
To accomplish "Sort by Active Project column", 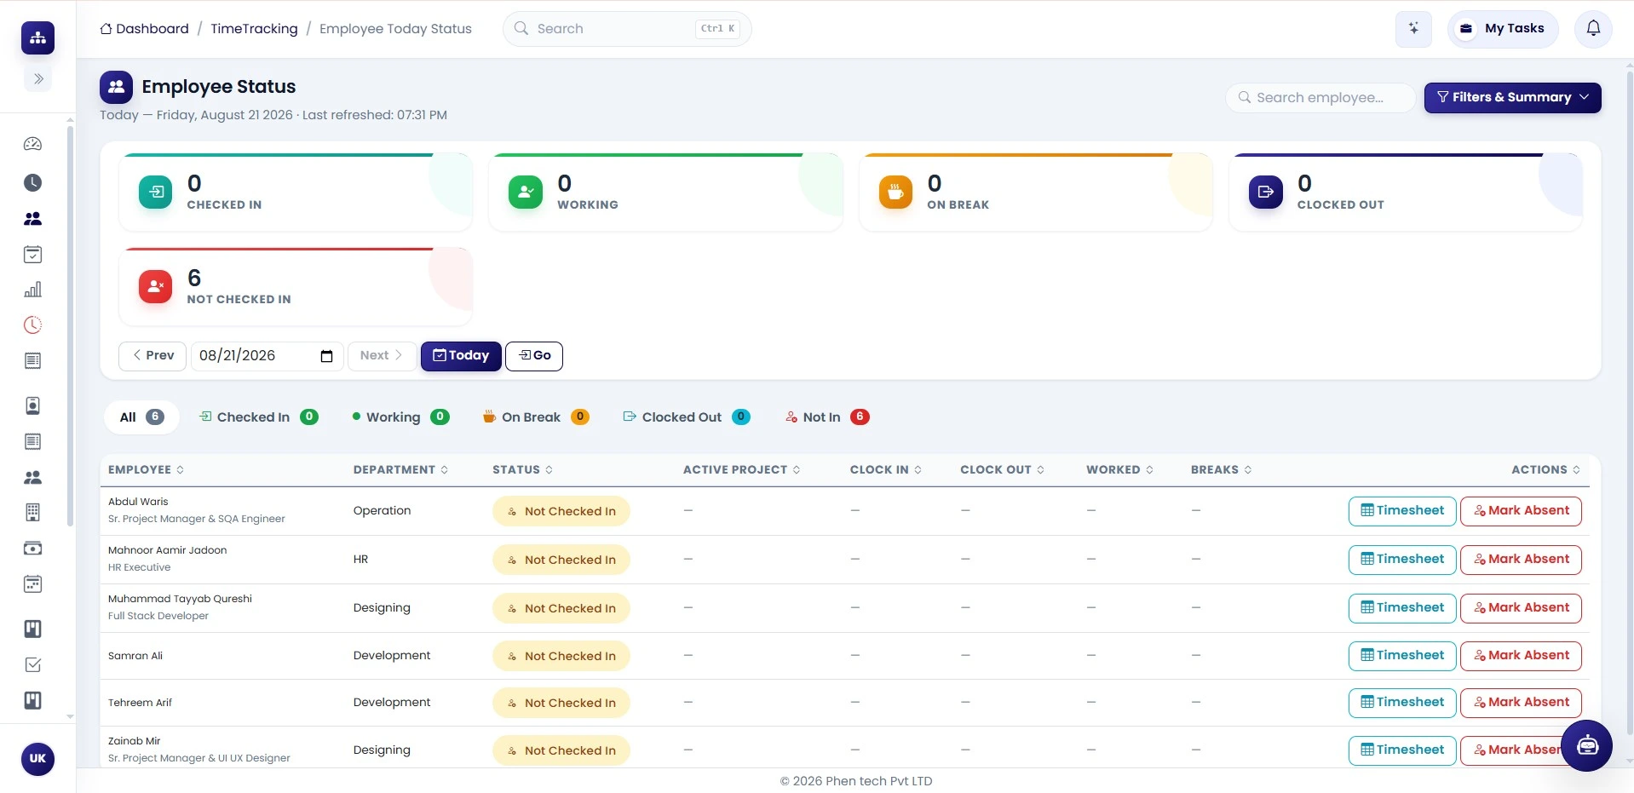I will tap(741, 470).
